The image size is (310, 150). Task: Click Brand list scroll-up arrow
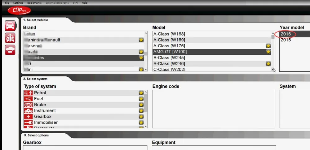[146, 33]
